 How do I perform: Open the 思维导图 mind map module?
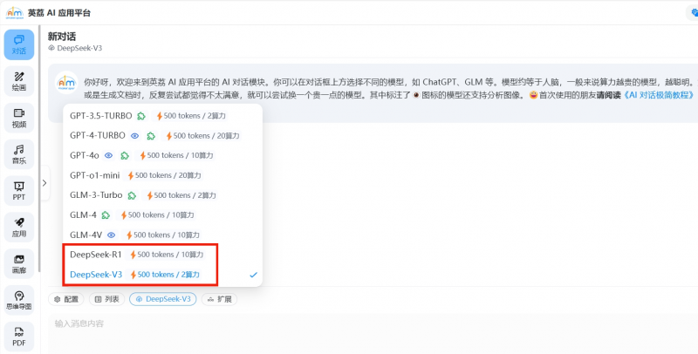tap(19, 300)
